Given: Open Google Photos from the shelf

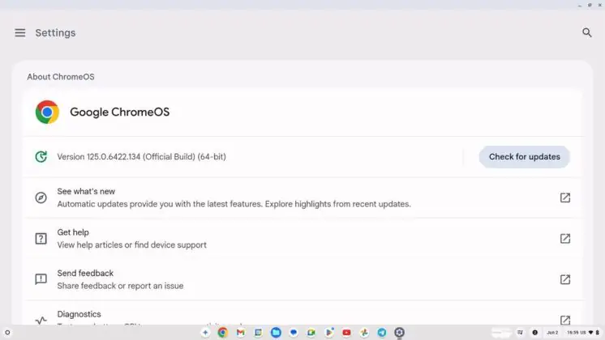Looking at the screenshot, I should 364,332.
